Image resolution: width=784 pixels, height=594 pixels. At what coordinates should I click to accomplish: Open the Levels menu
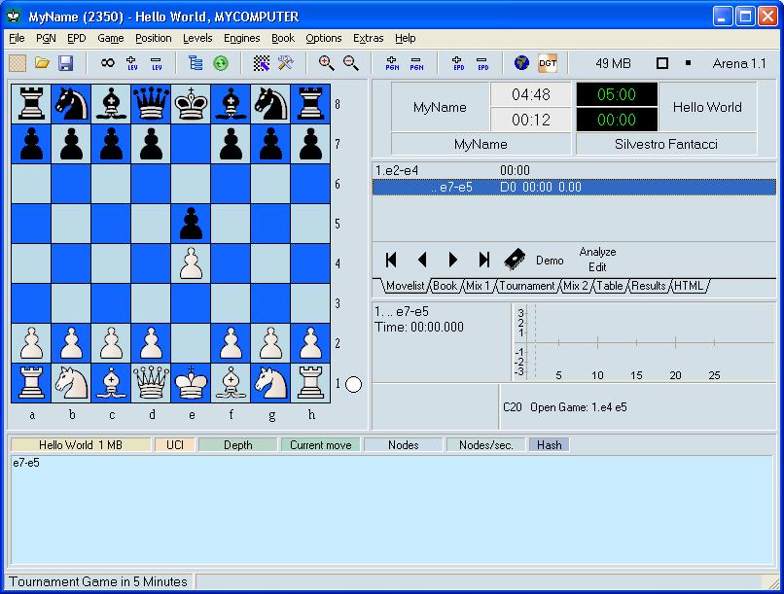[197, 38]
